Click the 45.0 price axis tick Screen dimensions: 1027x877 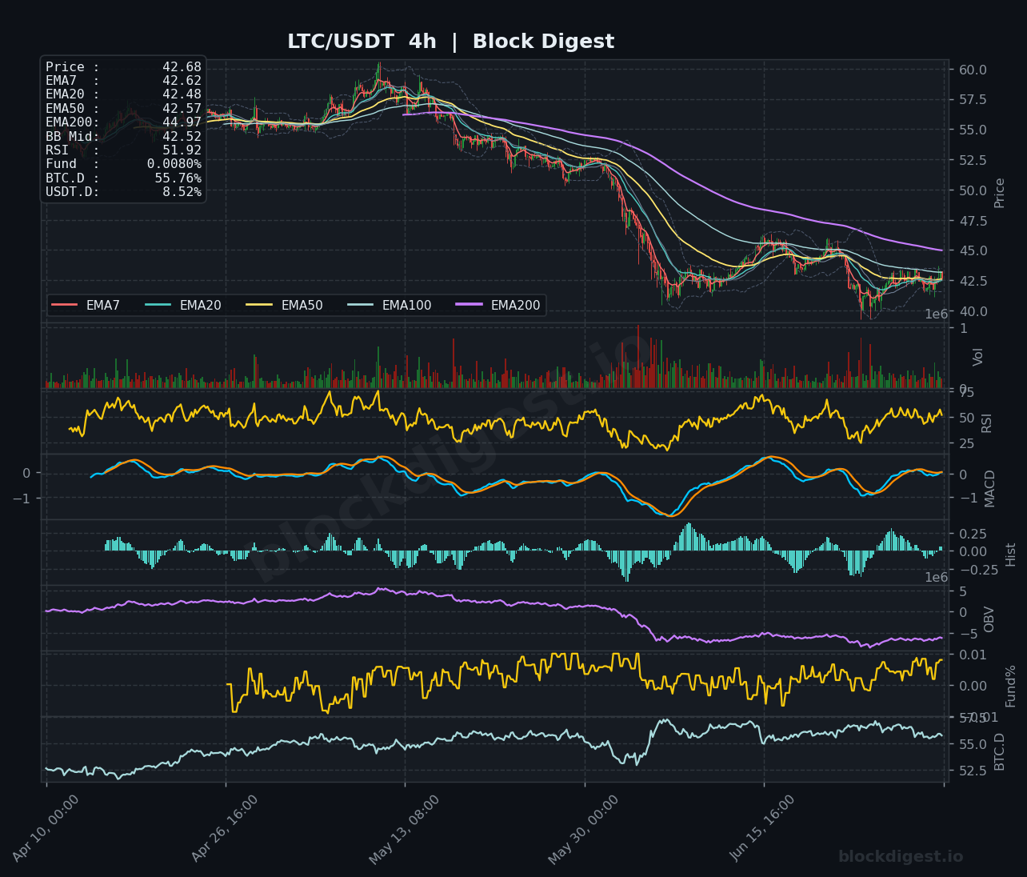972,250
